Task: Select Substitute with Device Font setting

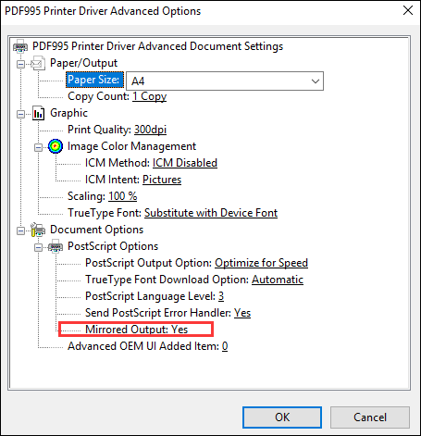Action: click(x=211, y=213)
